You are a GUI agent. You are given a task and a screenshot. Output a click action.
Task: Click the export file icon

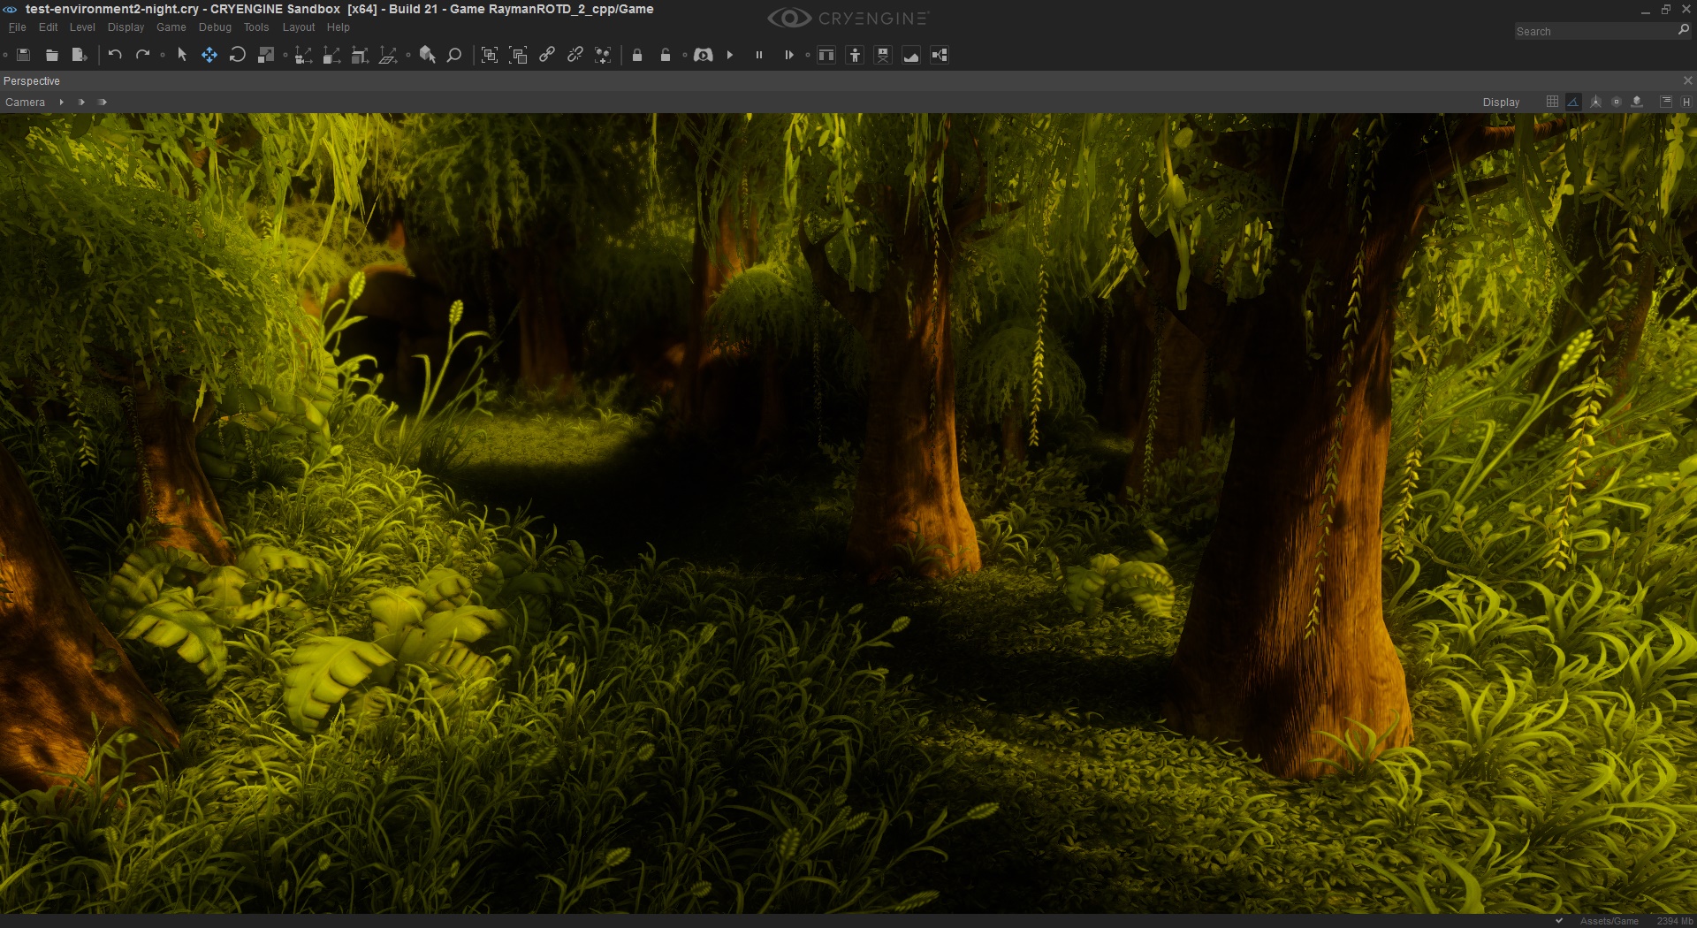coord(80,55)
